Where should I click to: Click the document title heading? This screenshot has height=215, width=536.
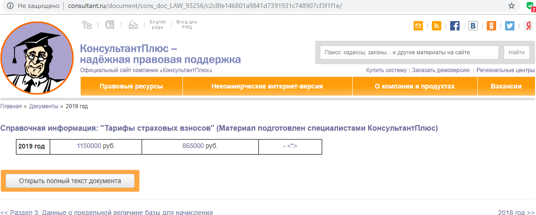[219, 128]
